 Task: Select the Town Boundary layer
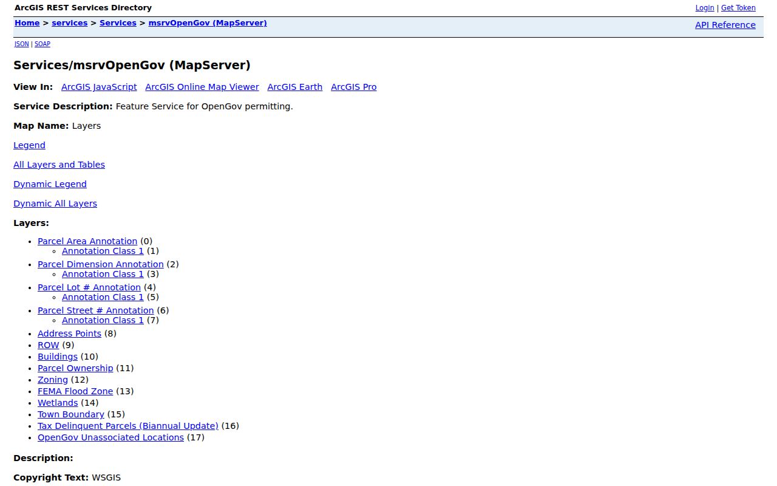71,414
